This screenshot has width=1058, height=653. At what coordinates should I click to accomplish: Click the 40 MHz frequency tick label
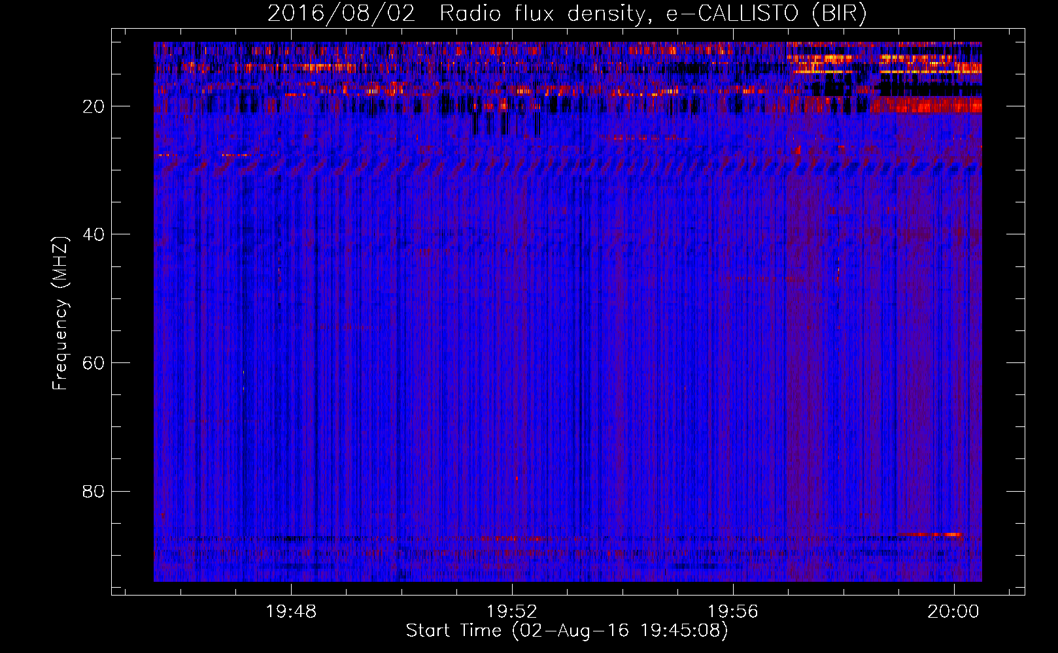[94, 234]
